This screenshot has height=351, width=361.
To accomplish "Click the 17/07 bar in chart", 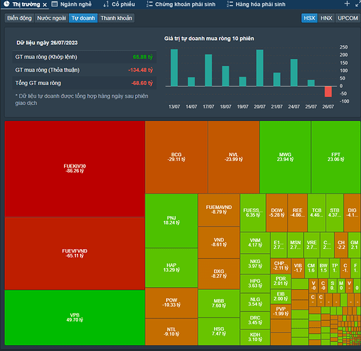I will [x=208, y=70].
